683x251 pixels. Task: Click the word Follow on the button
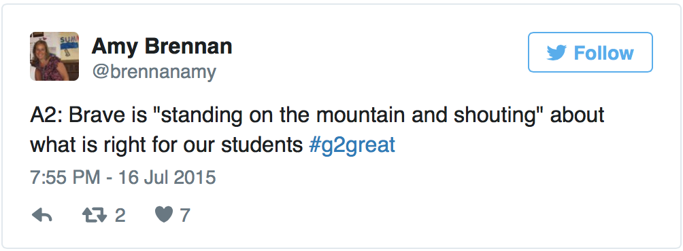coord(603,52)
